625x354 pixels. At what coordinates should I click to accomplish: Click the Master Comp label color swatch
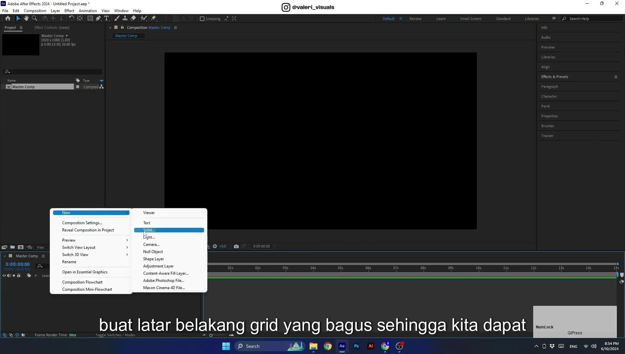point(77,87)
